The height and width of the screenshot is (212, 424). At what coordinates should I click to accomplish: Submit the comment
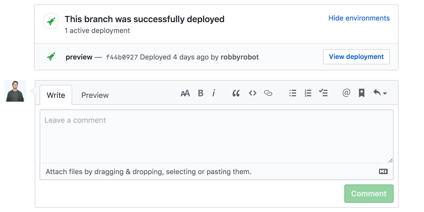point(369,194)
